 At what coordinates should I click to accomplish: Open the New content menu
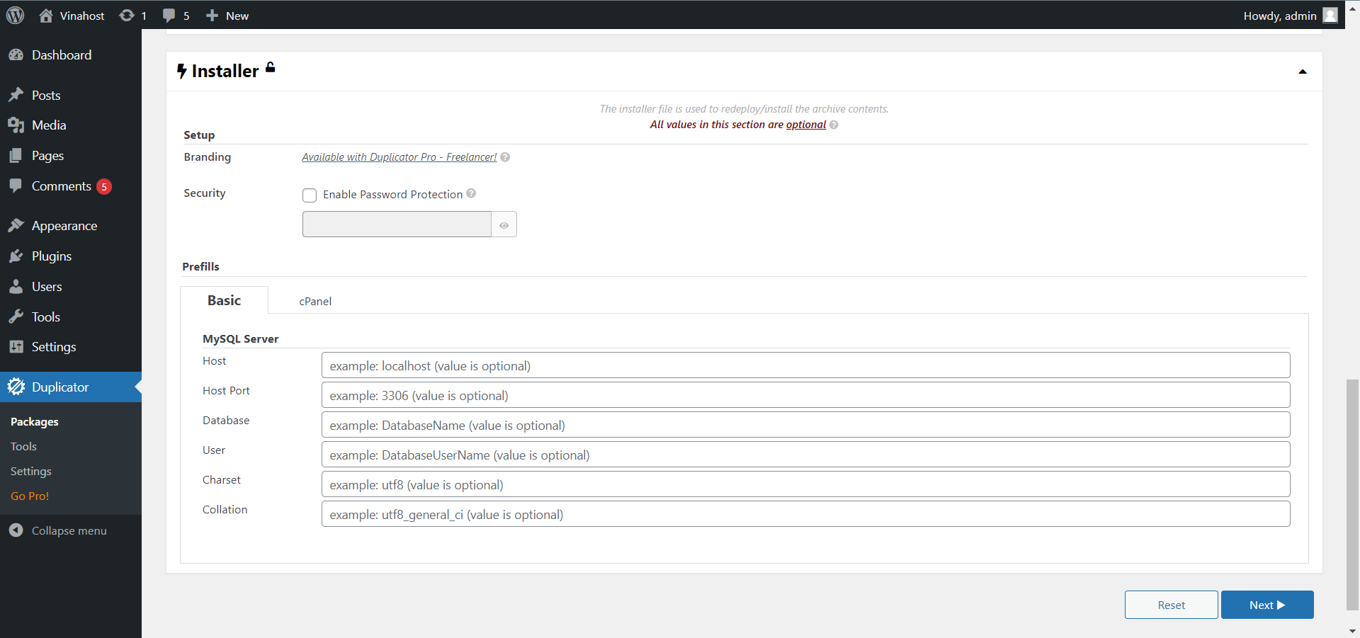pyautogui.click(x=227, y=16)
